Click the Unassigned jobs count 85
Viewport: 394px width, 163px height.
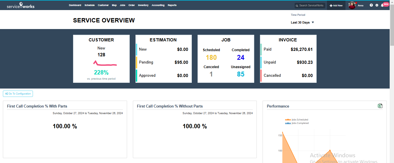pos(241,74)
